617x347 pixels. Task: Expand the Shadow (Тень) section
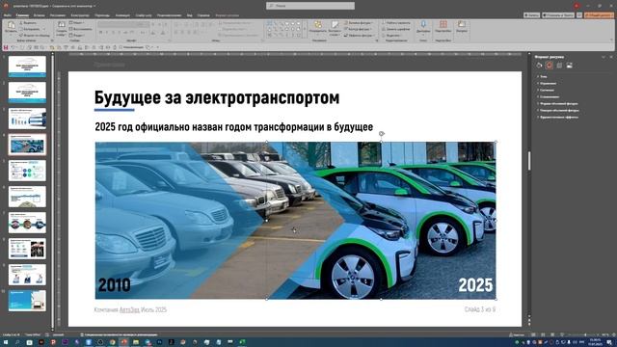tap(543, 77)
